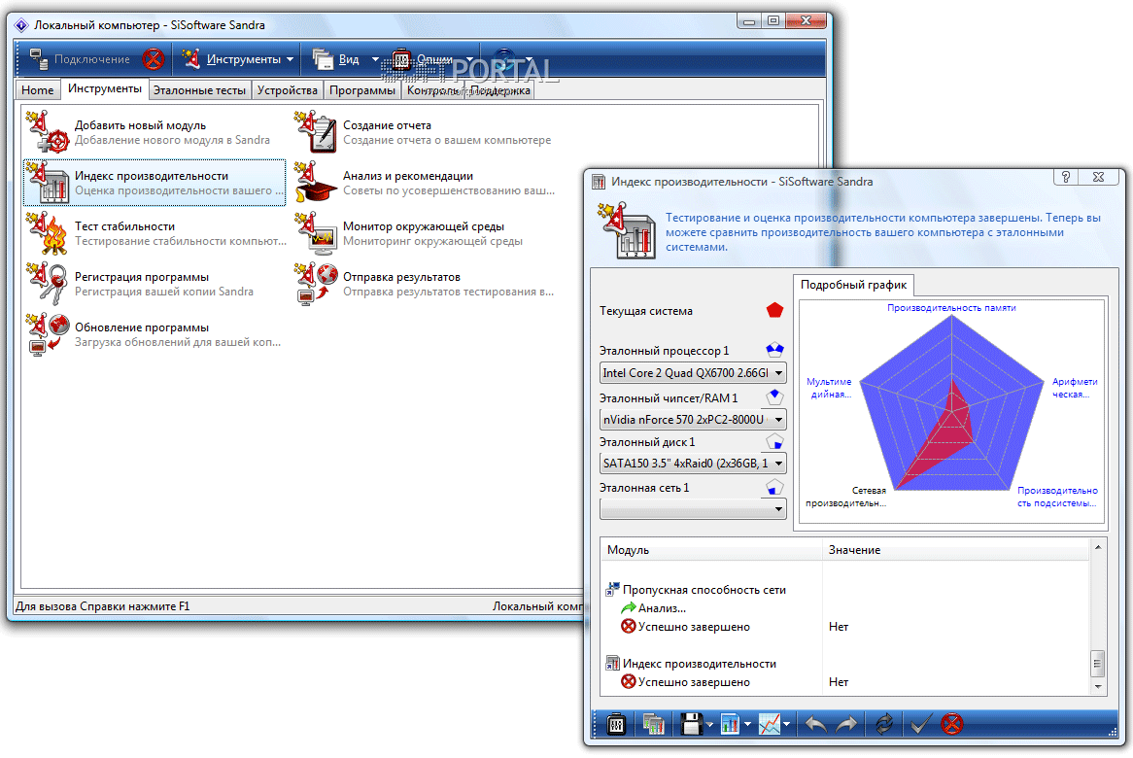Screen dimensions: 1133x758
Task: Click the back arrow in dialog toolbar
Action: click(816, 723)
